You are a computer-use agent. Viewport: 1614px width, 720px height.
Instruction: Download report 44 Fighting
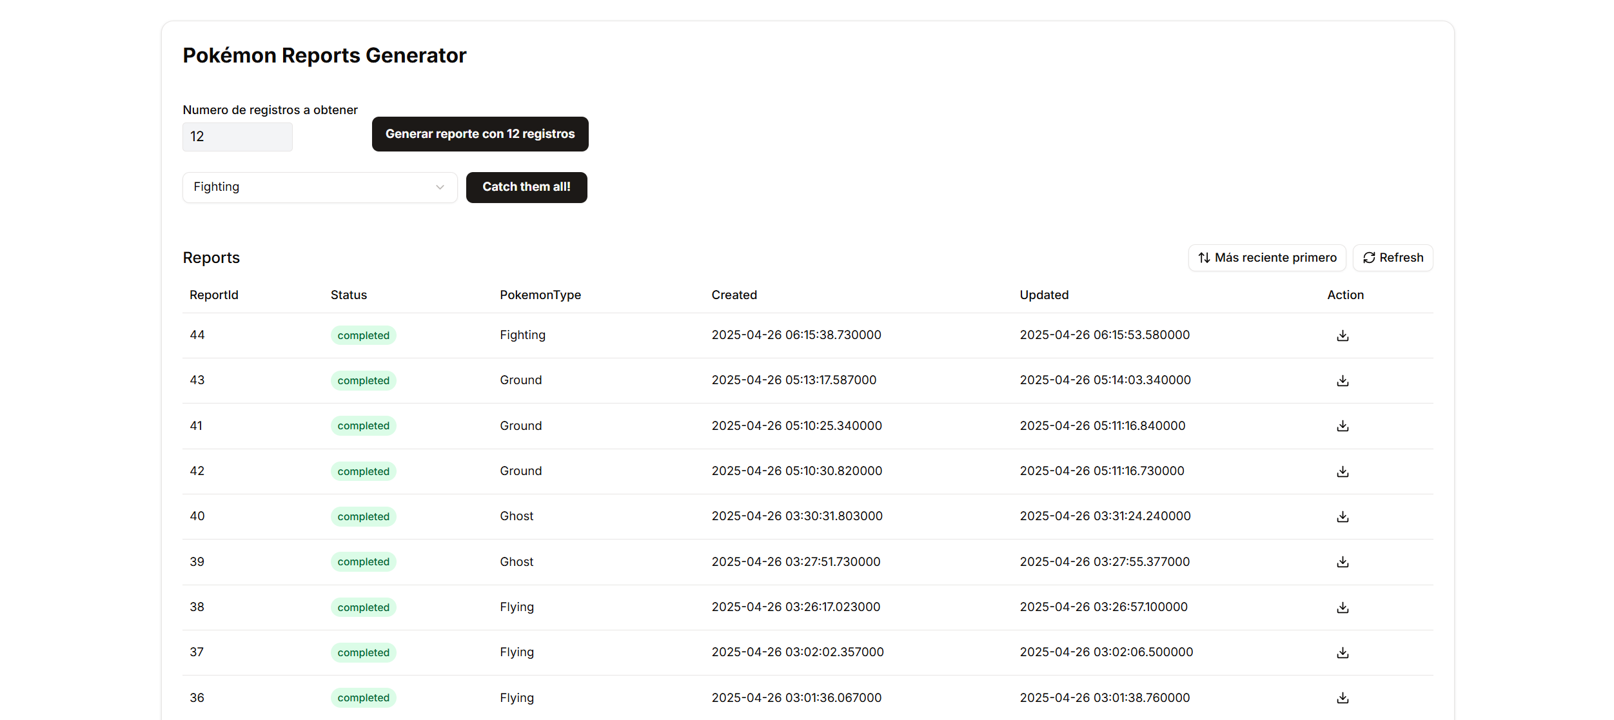(x=1343, y=336)
